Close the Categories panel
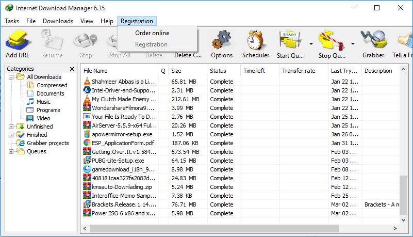This screenshot has height=237, width=413. pos(72,69)
